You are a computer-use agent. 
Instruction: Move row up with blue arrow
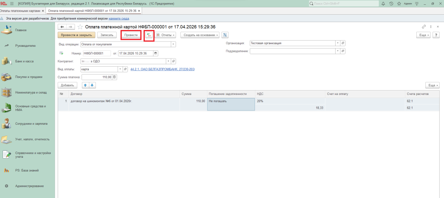coord(85,85)
